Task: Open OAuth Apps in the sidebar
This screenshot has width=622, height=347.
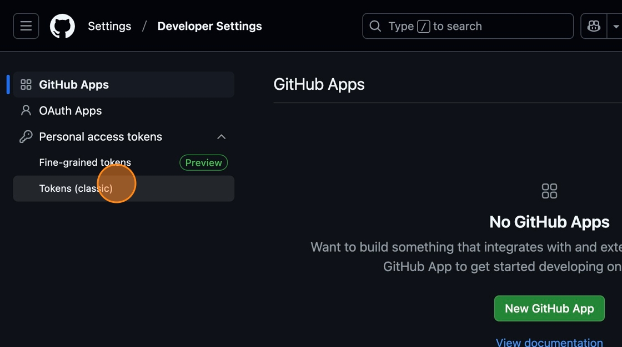Action: coord(71,111)
